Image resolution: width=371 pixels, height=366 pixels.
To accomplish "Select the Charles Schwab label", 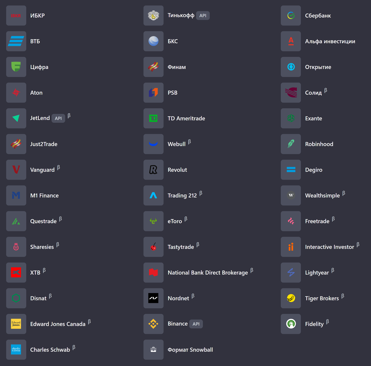I will pyautogui.click(x=50, y=350).
